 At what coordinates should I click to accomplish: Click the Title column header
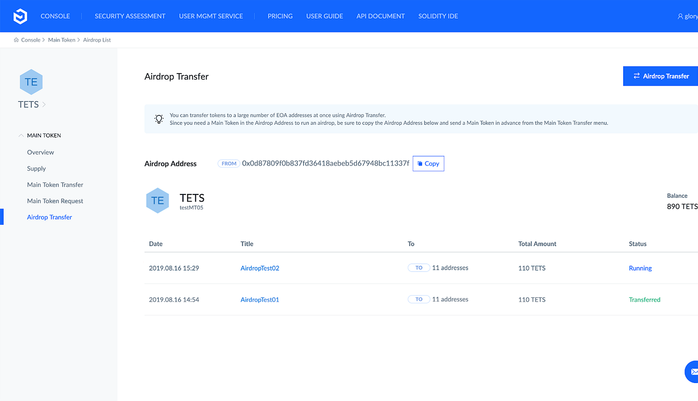pyautogui.click(x=247, y=244)
